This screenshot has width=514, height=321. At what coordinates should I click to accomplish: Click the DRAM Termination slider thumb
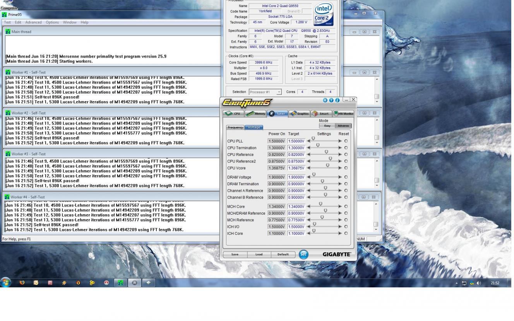tap(322, 181)
